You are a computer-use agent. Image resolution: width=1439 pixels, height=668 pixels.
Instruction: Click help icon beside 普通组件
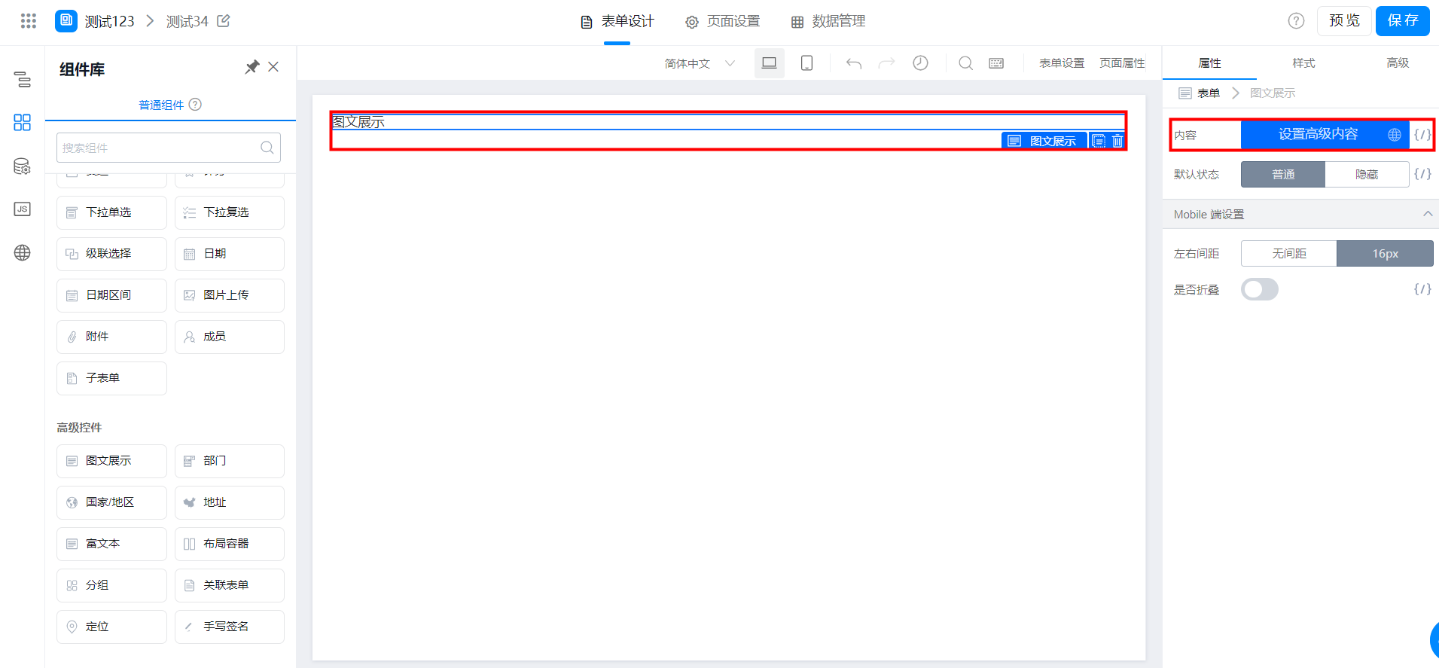[x=195, y=105]
